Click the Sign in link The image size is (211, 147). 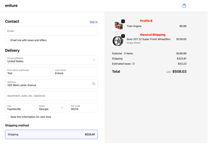[93, 22]
